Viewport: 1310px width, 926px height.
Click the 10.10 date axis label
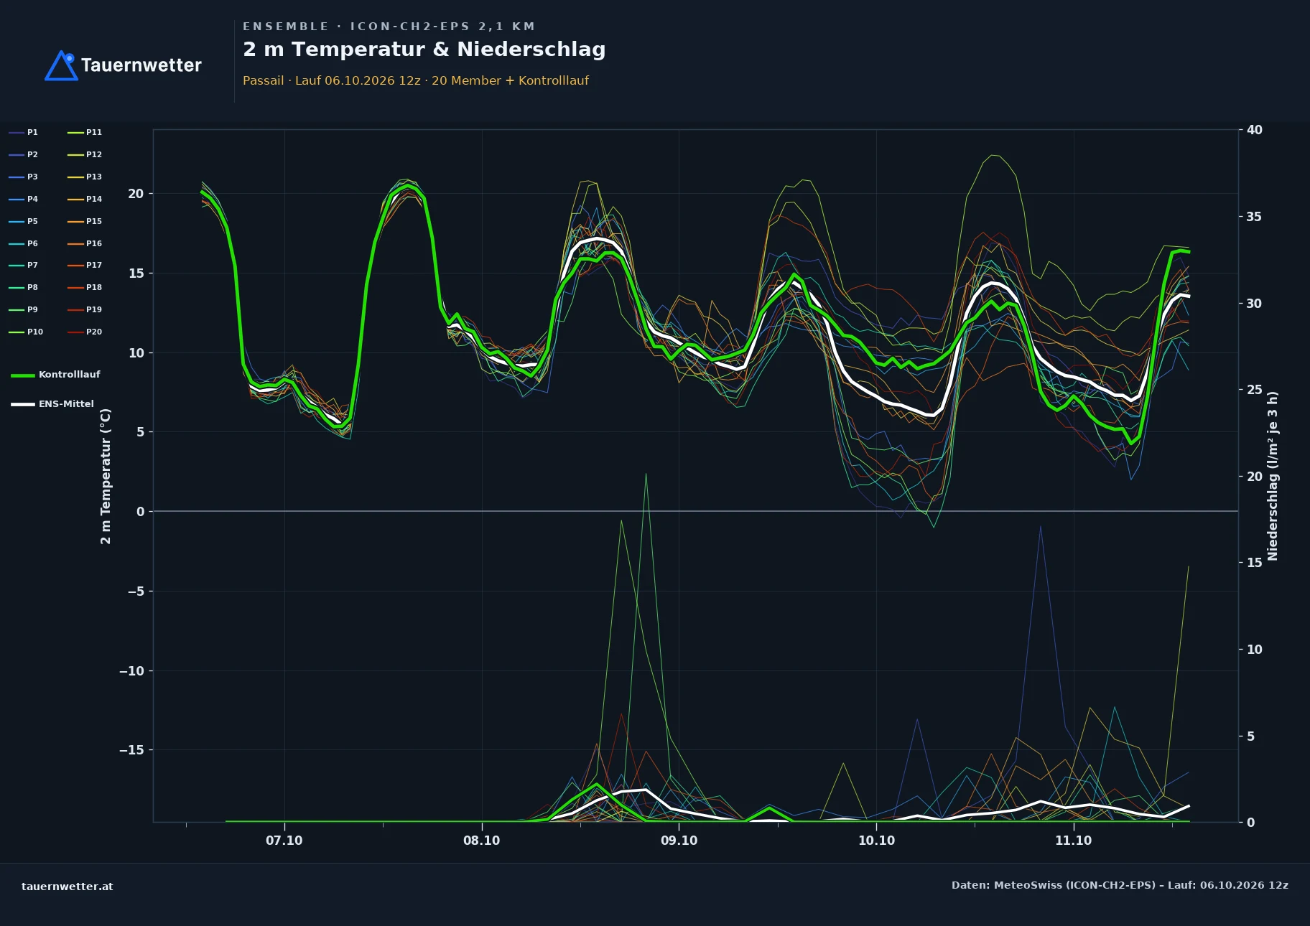coord(876,841)
